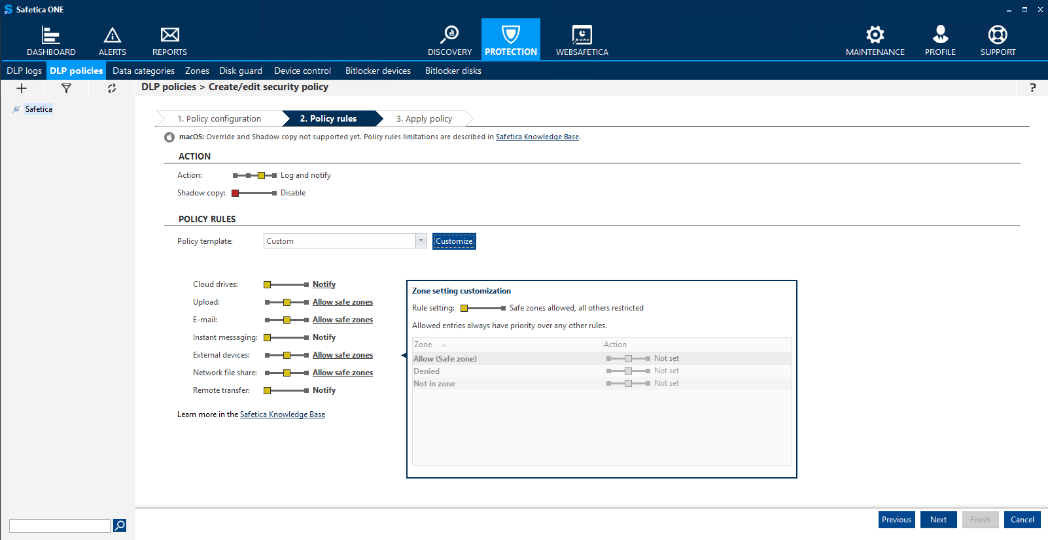The image size is (1048, 540).
Task: Open the WebSafetica section
Action: pos(582,41)
